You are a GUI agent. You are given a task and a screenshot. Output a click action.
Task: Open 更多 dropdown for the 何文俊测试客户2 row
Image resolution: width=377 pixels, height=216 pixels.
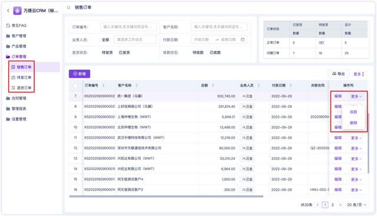(356, 190)
